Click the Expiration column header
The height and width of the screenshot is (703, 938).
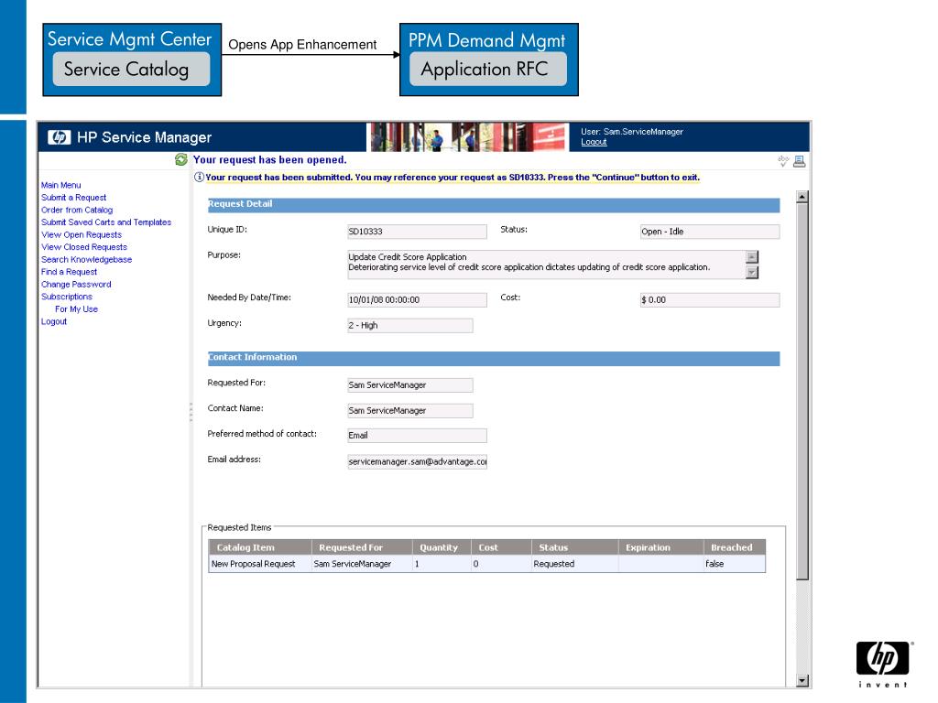(661, 547)
